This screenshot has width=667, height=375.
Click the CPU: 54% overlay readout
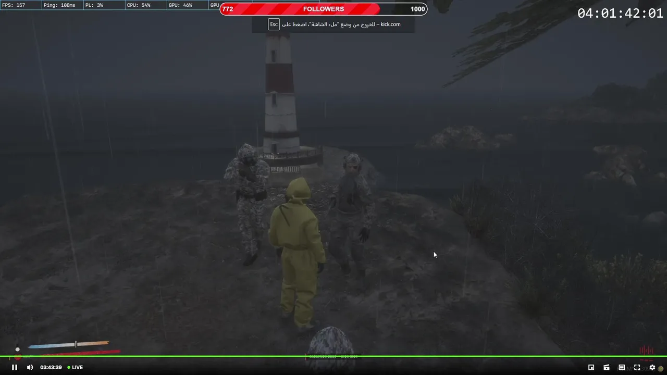point(139,5)
